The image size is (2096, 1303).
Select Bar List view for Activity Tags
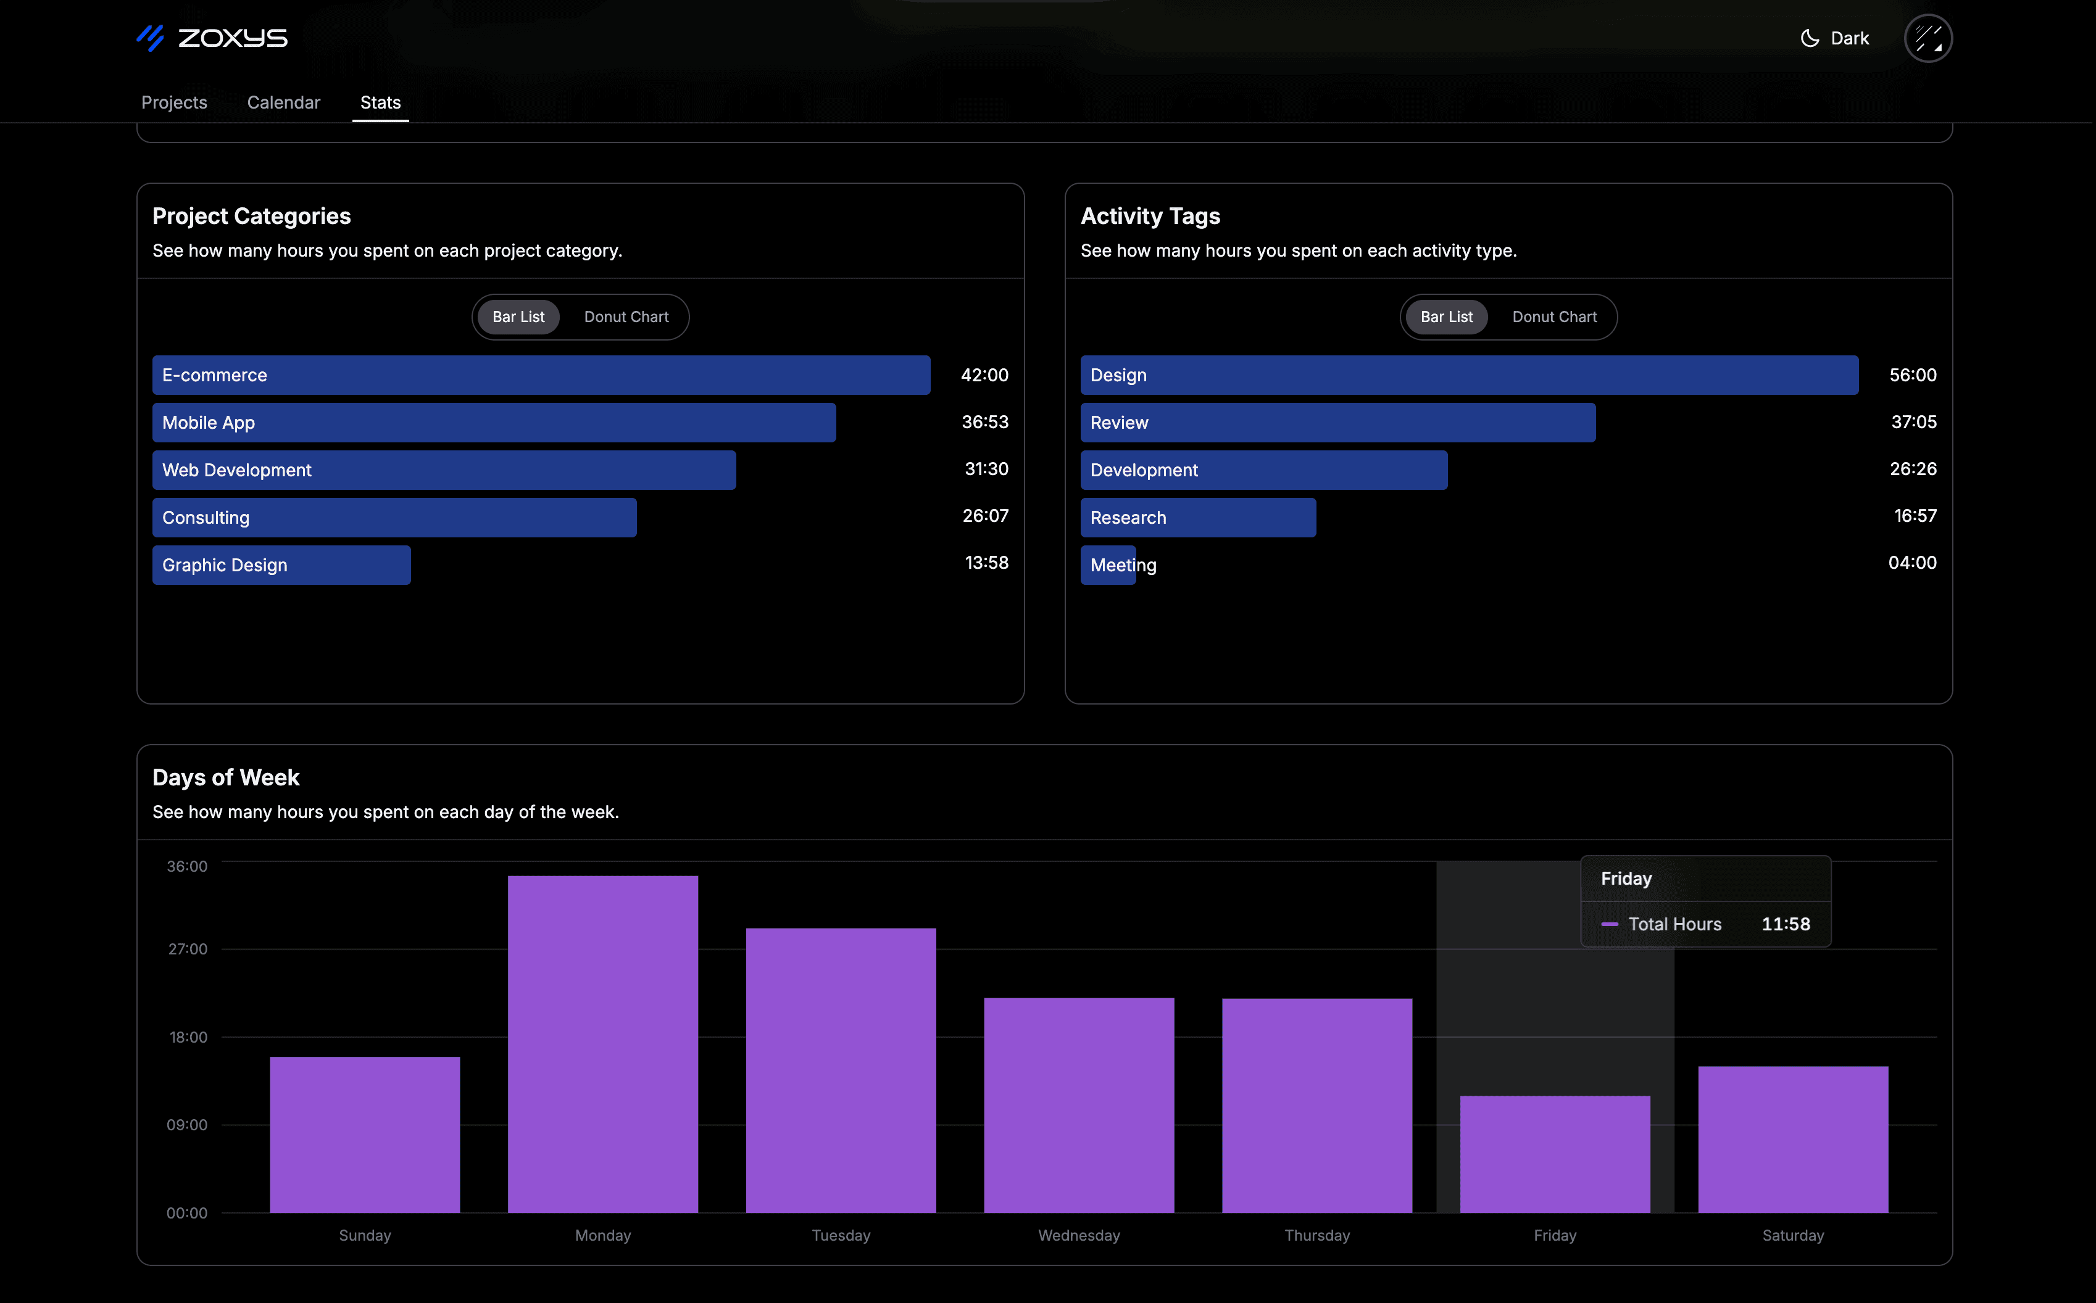1446,316
